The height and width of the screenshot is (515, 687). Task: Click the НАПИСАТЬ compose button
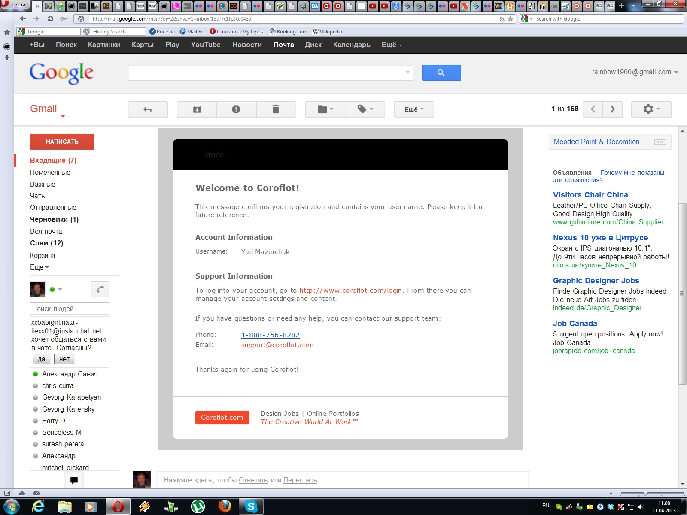62,142
